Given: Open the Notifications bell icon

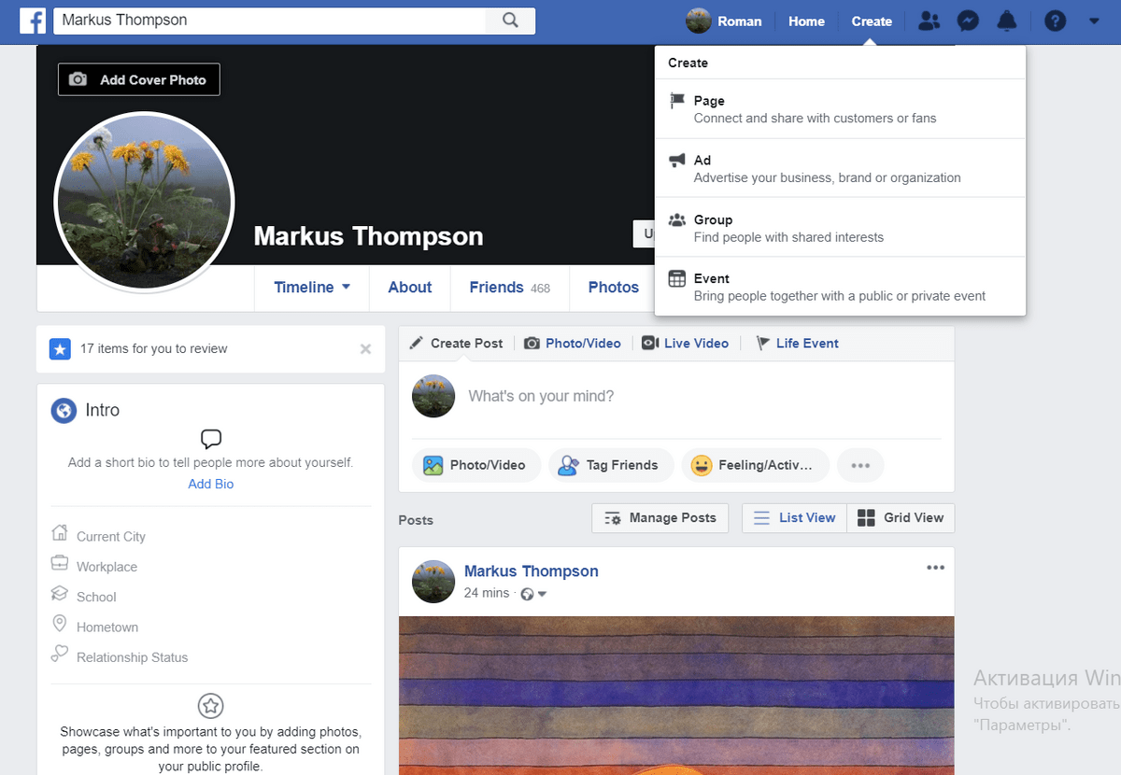Looking at the screenshot, I should [1007, 21].
